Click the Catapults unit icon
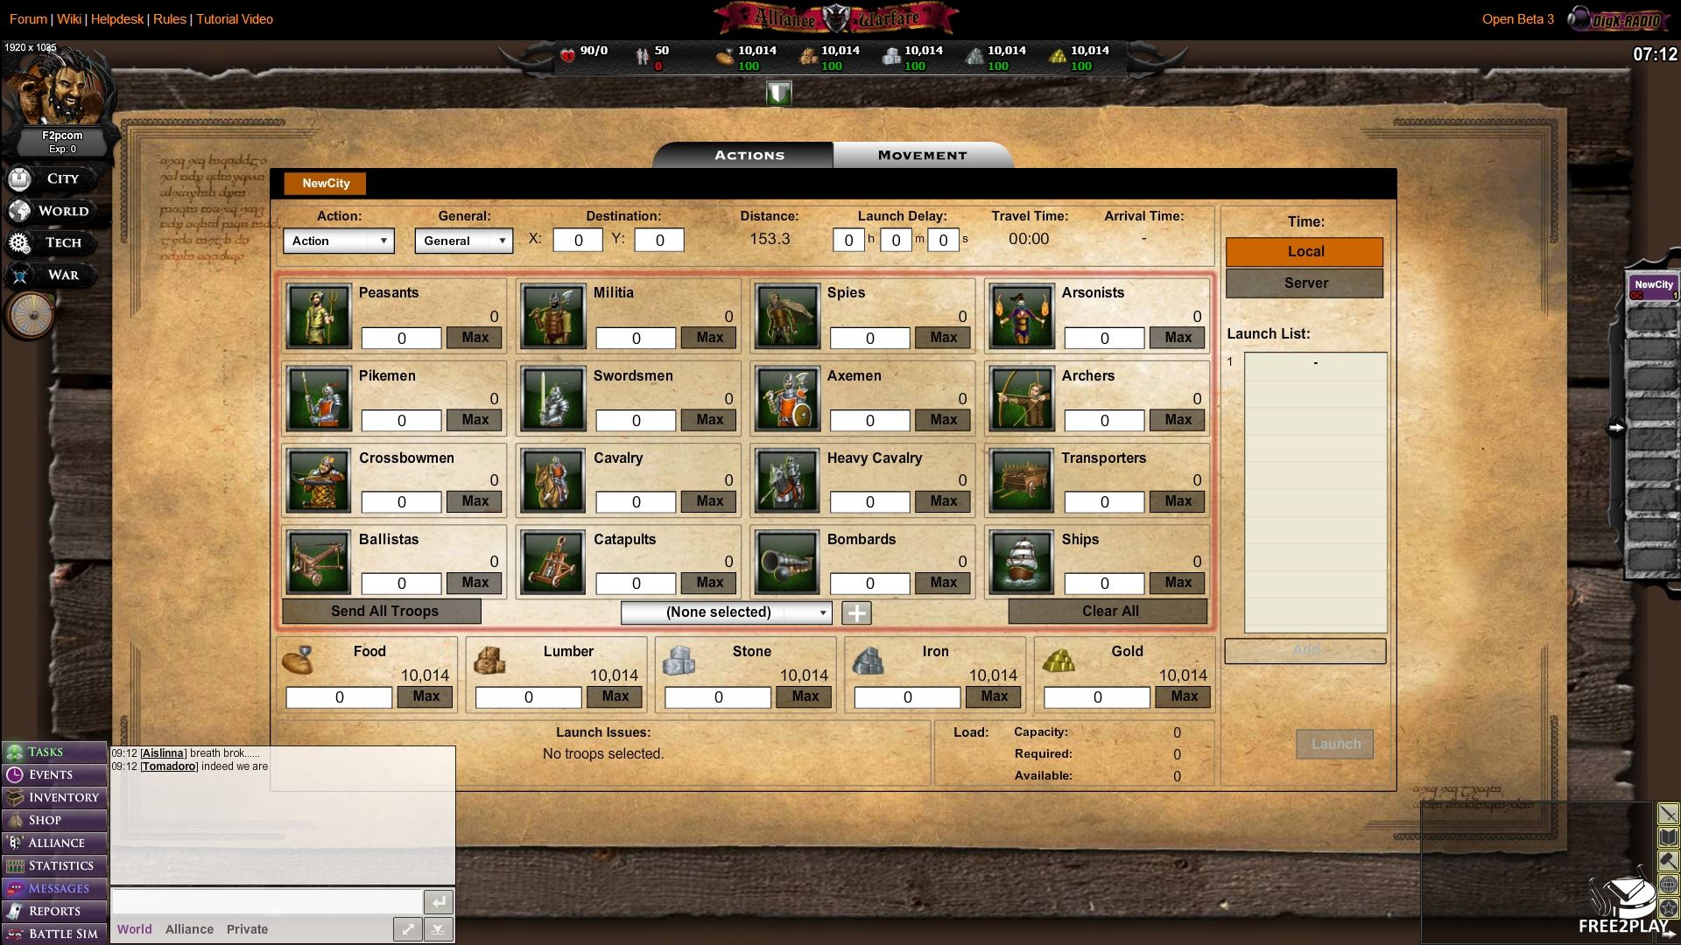This screenshot has height=945, width=1681. [x=552, y=563]
